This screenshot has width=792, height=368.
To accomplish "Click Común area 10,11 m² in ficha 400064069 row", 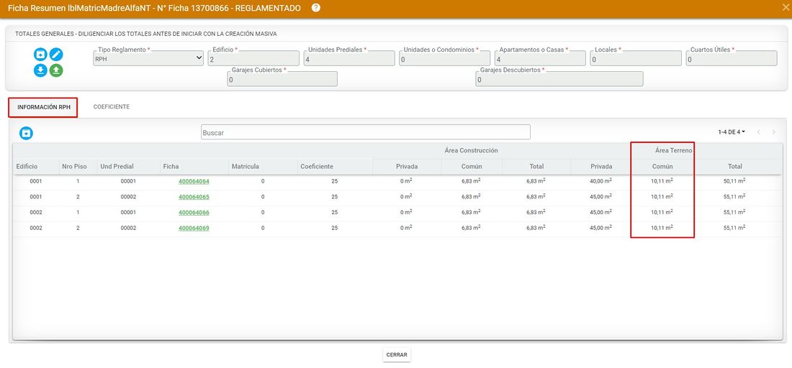I will tap(662, 229).
